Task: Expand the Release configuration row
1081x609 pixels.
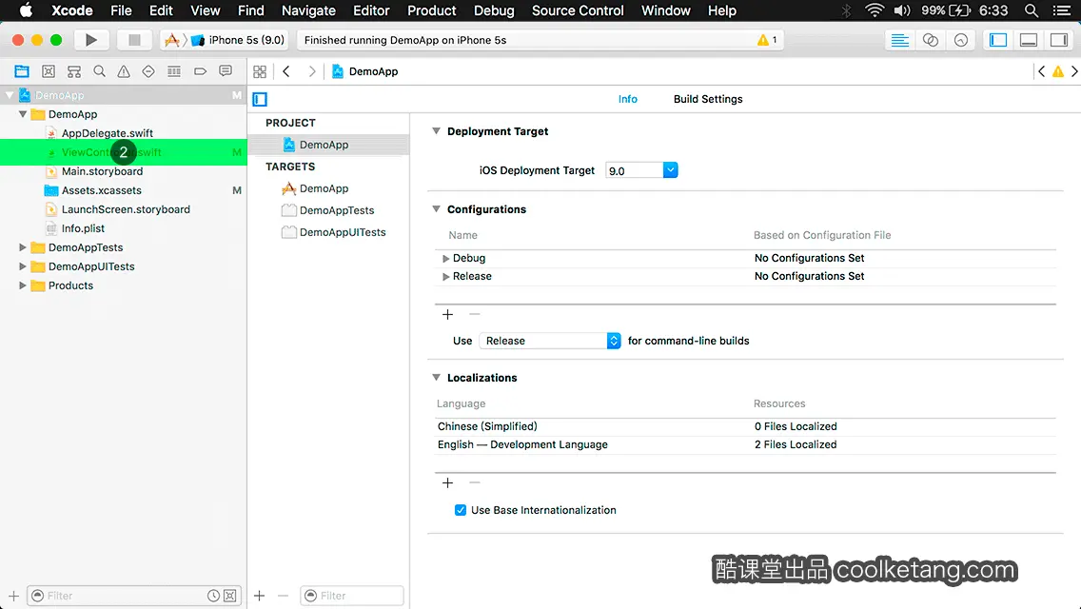Action: coord(445,276)
